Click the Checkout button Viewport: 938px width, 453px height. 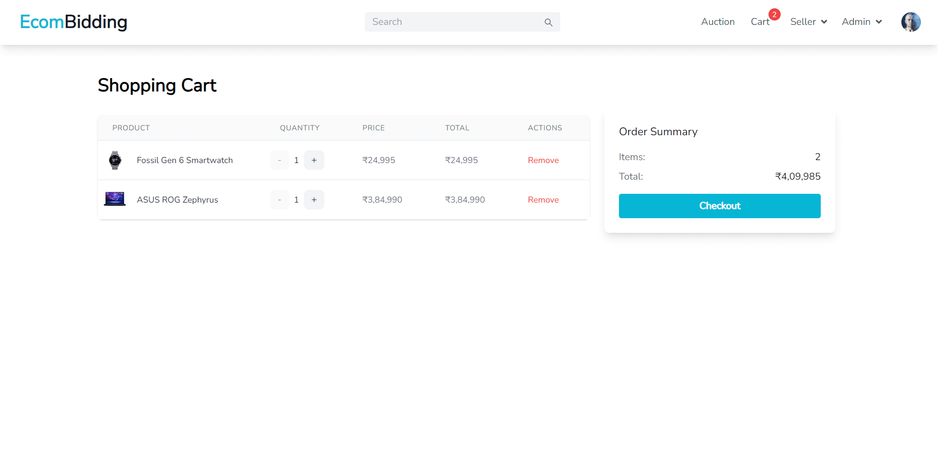[x=720, y=206]
